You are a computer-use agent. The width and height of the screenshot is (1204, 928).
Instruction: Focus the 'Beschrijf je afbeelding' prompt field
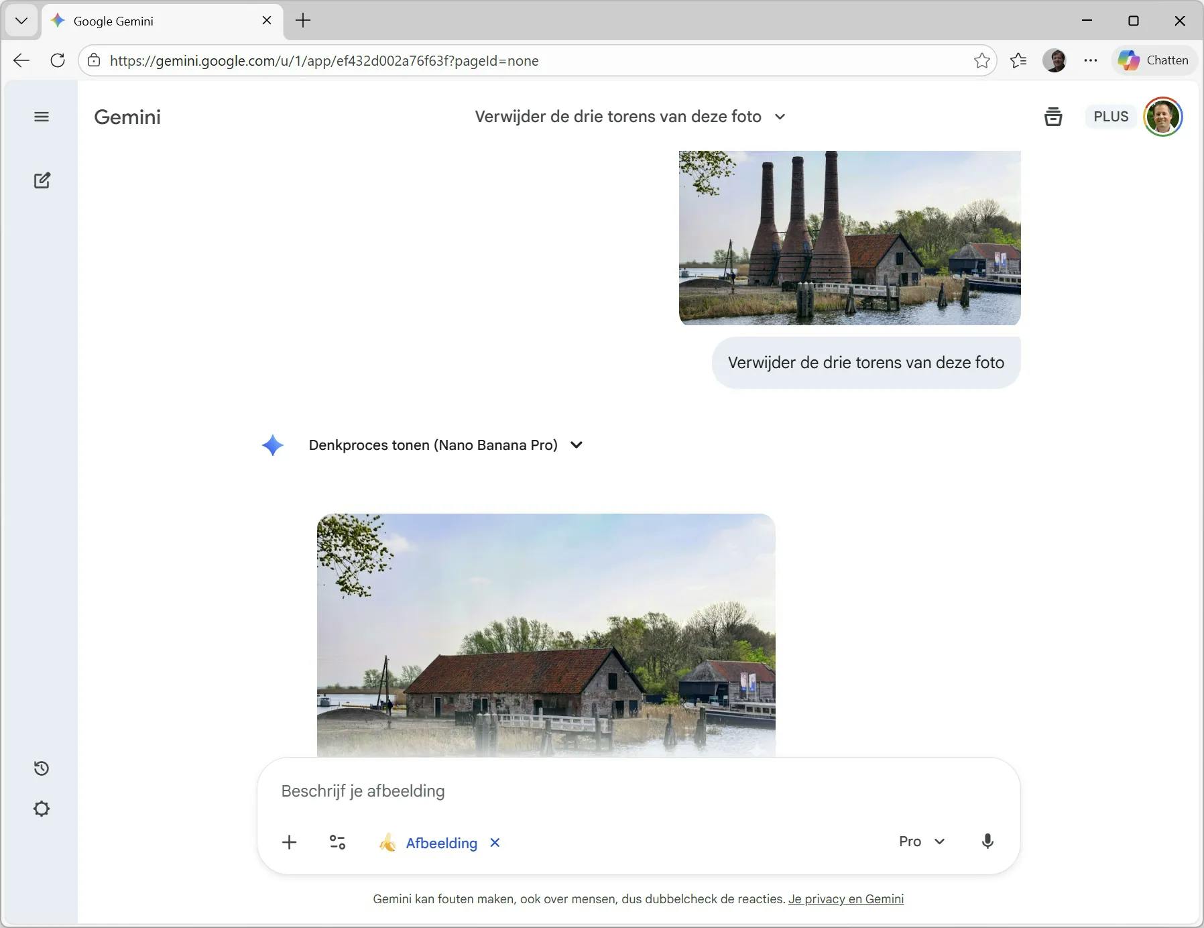point(638,791)
